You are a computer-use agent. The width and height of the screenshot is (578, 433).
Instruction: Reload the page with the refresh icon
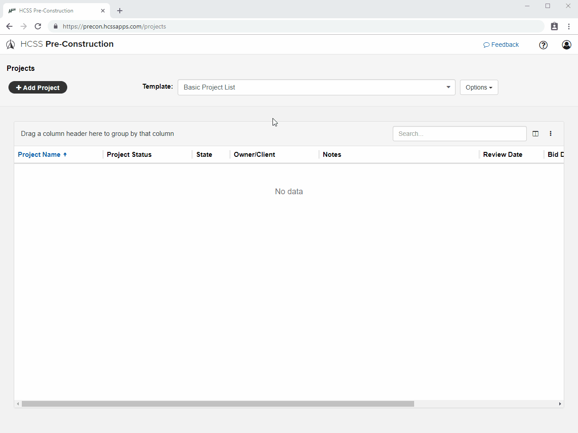click(x=38, y=26)
